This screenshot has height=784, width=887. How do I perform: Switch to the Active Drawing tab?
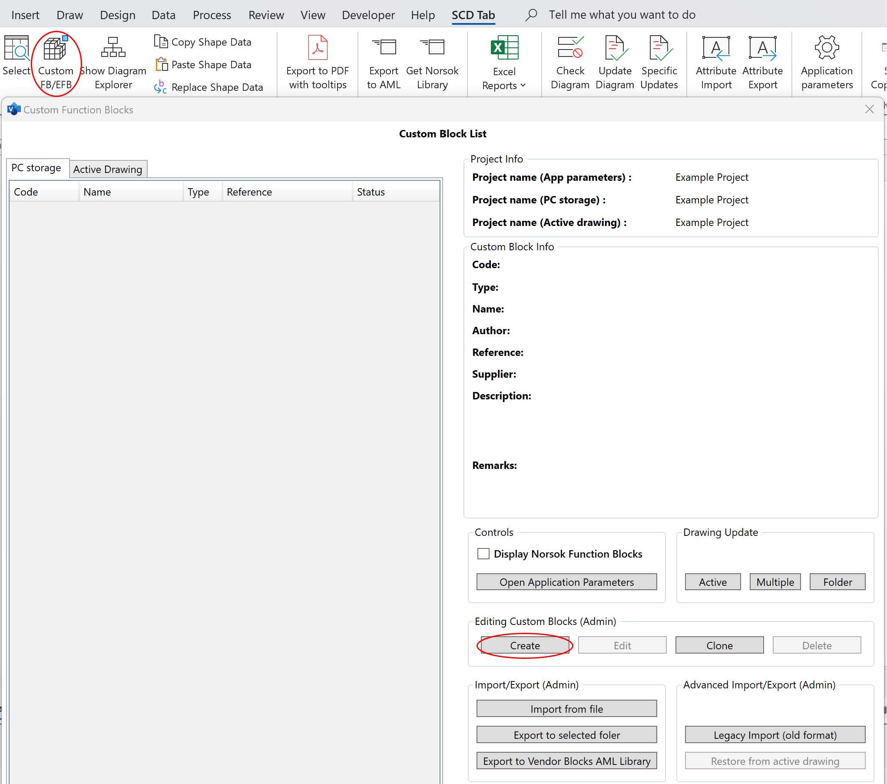(x=108, y=169)
